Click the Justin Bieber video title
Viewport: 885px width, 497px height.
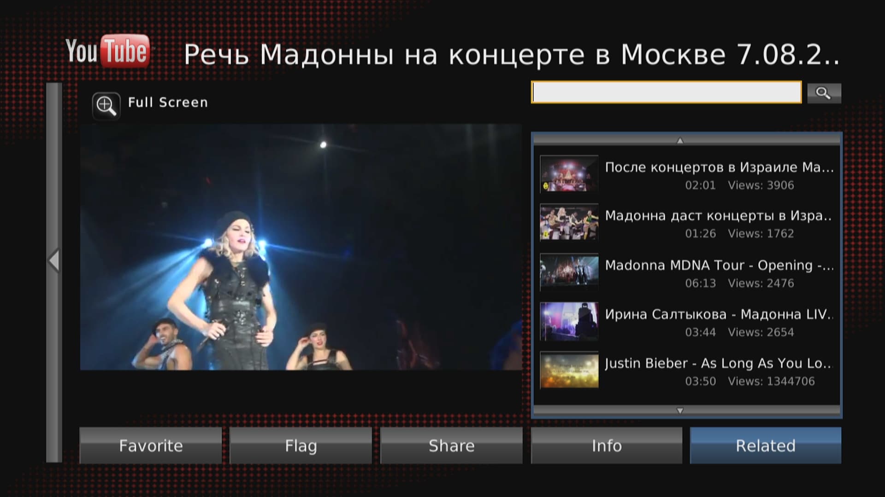719,364
